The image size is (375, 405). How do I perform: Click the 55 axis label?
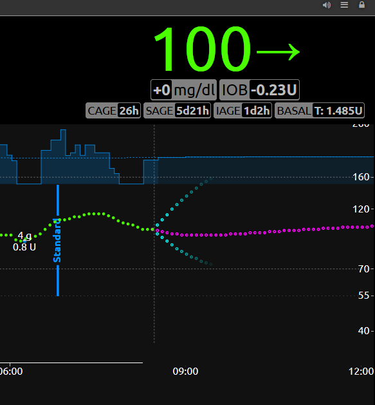tap(364, 296)
